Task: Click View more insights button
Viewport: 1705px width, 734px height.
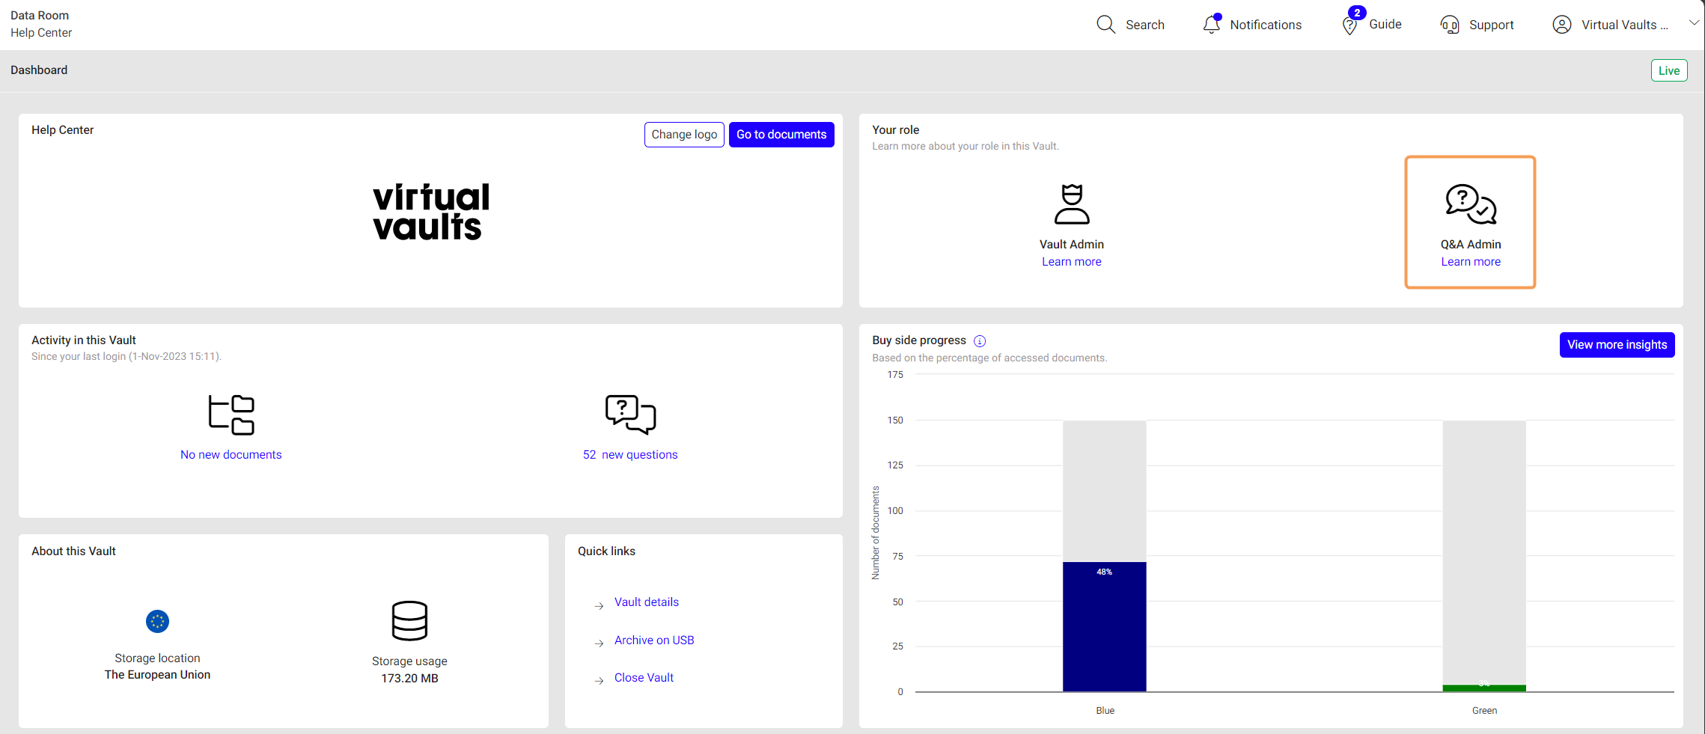Action: pos(1617,345)
